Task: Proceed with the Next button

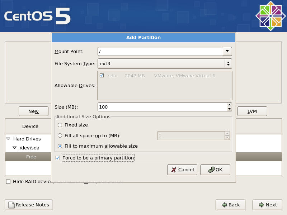Action: coord(267,205)
